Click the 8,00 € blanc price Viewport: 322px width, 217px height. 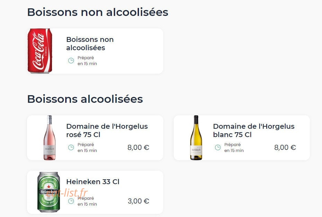click(285, 147)
